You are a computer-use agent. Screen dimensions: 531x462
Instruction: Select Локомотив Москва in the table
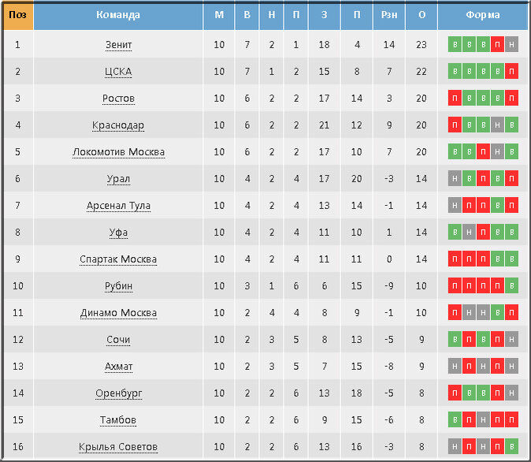[x=118, y=151]
